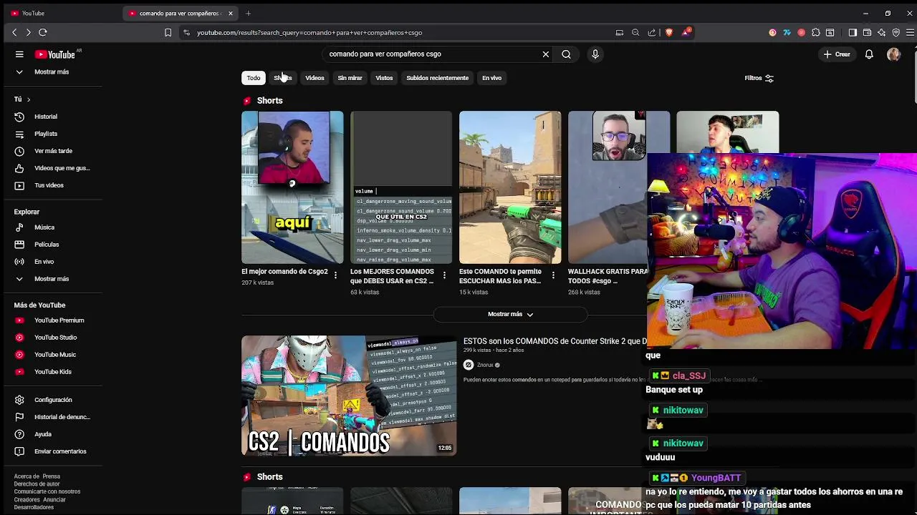The image size is (917, 515).
Task: Bookmark this page
Action: tap(168, 32)
